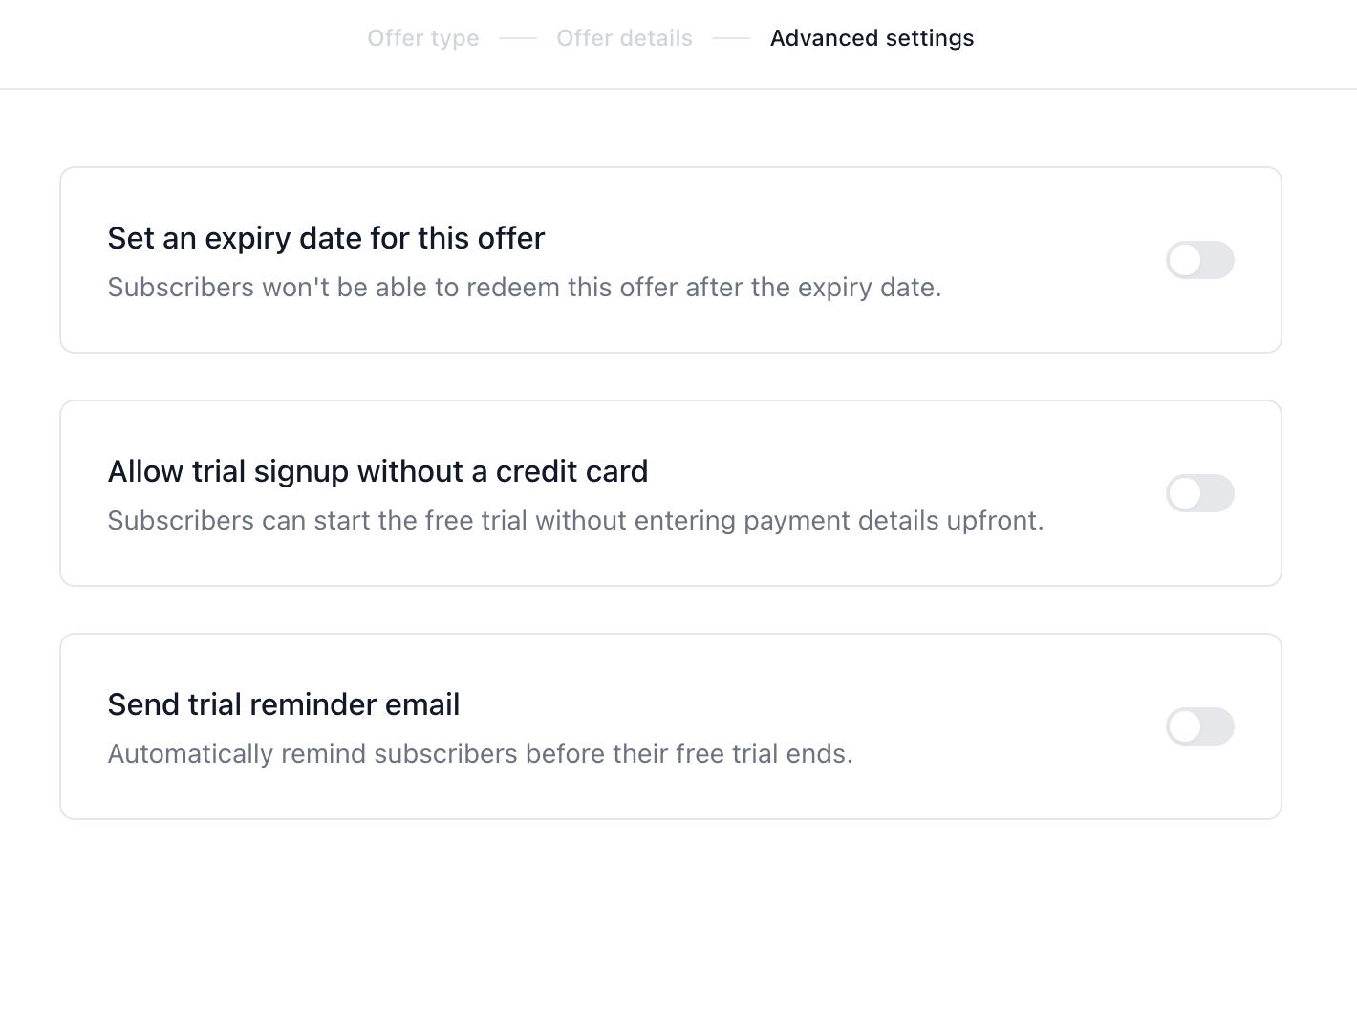Click the 'Set an expiry date for this offer' heading
Image resolution: width=1357 pixels, height=1017 pixels.
click(326, 238)
